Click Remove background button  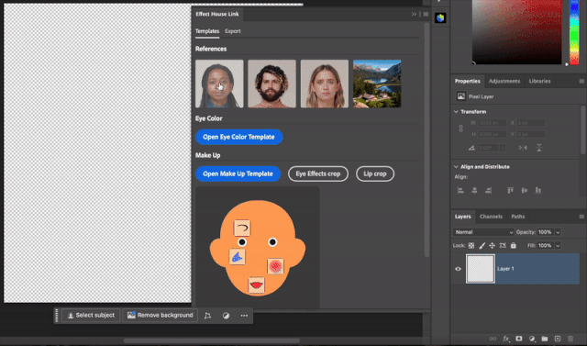(161, 316)
